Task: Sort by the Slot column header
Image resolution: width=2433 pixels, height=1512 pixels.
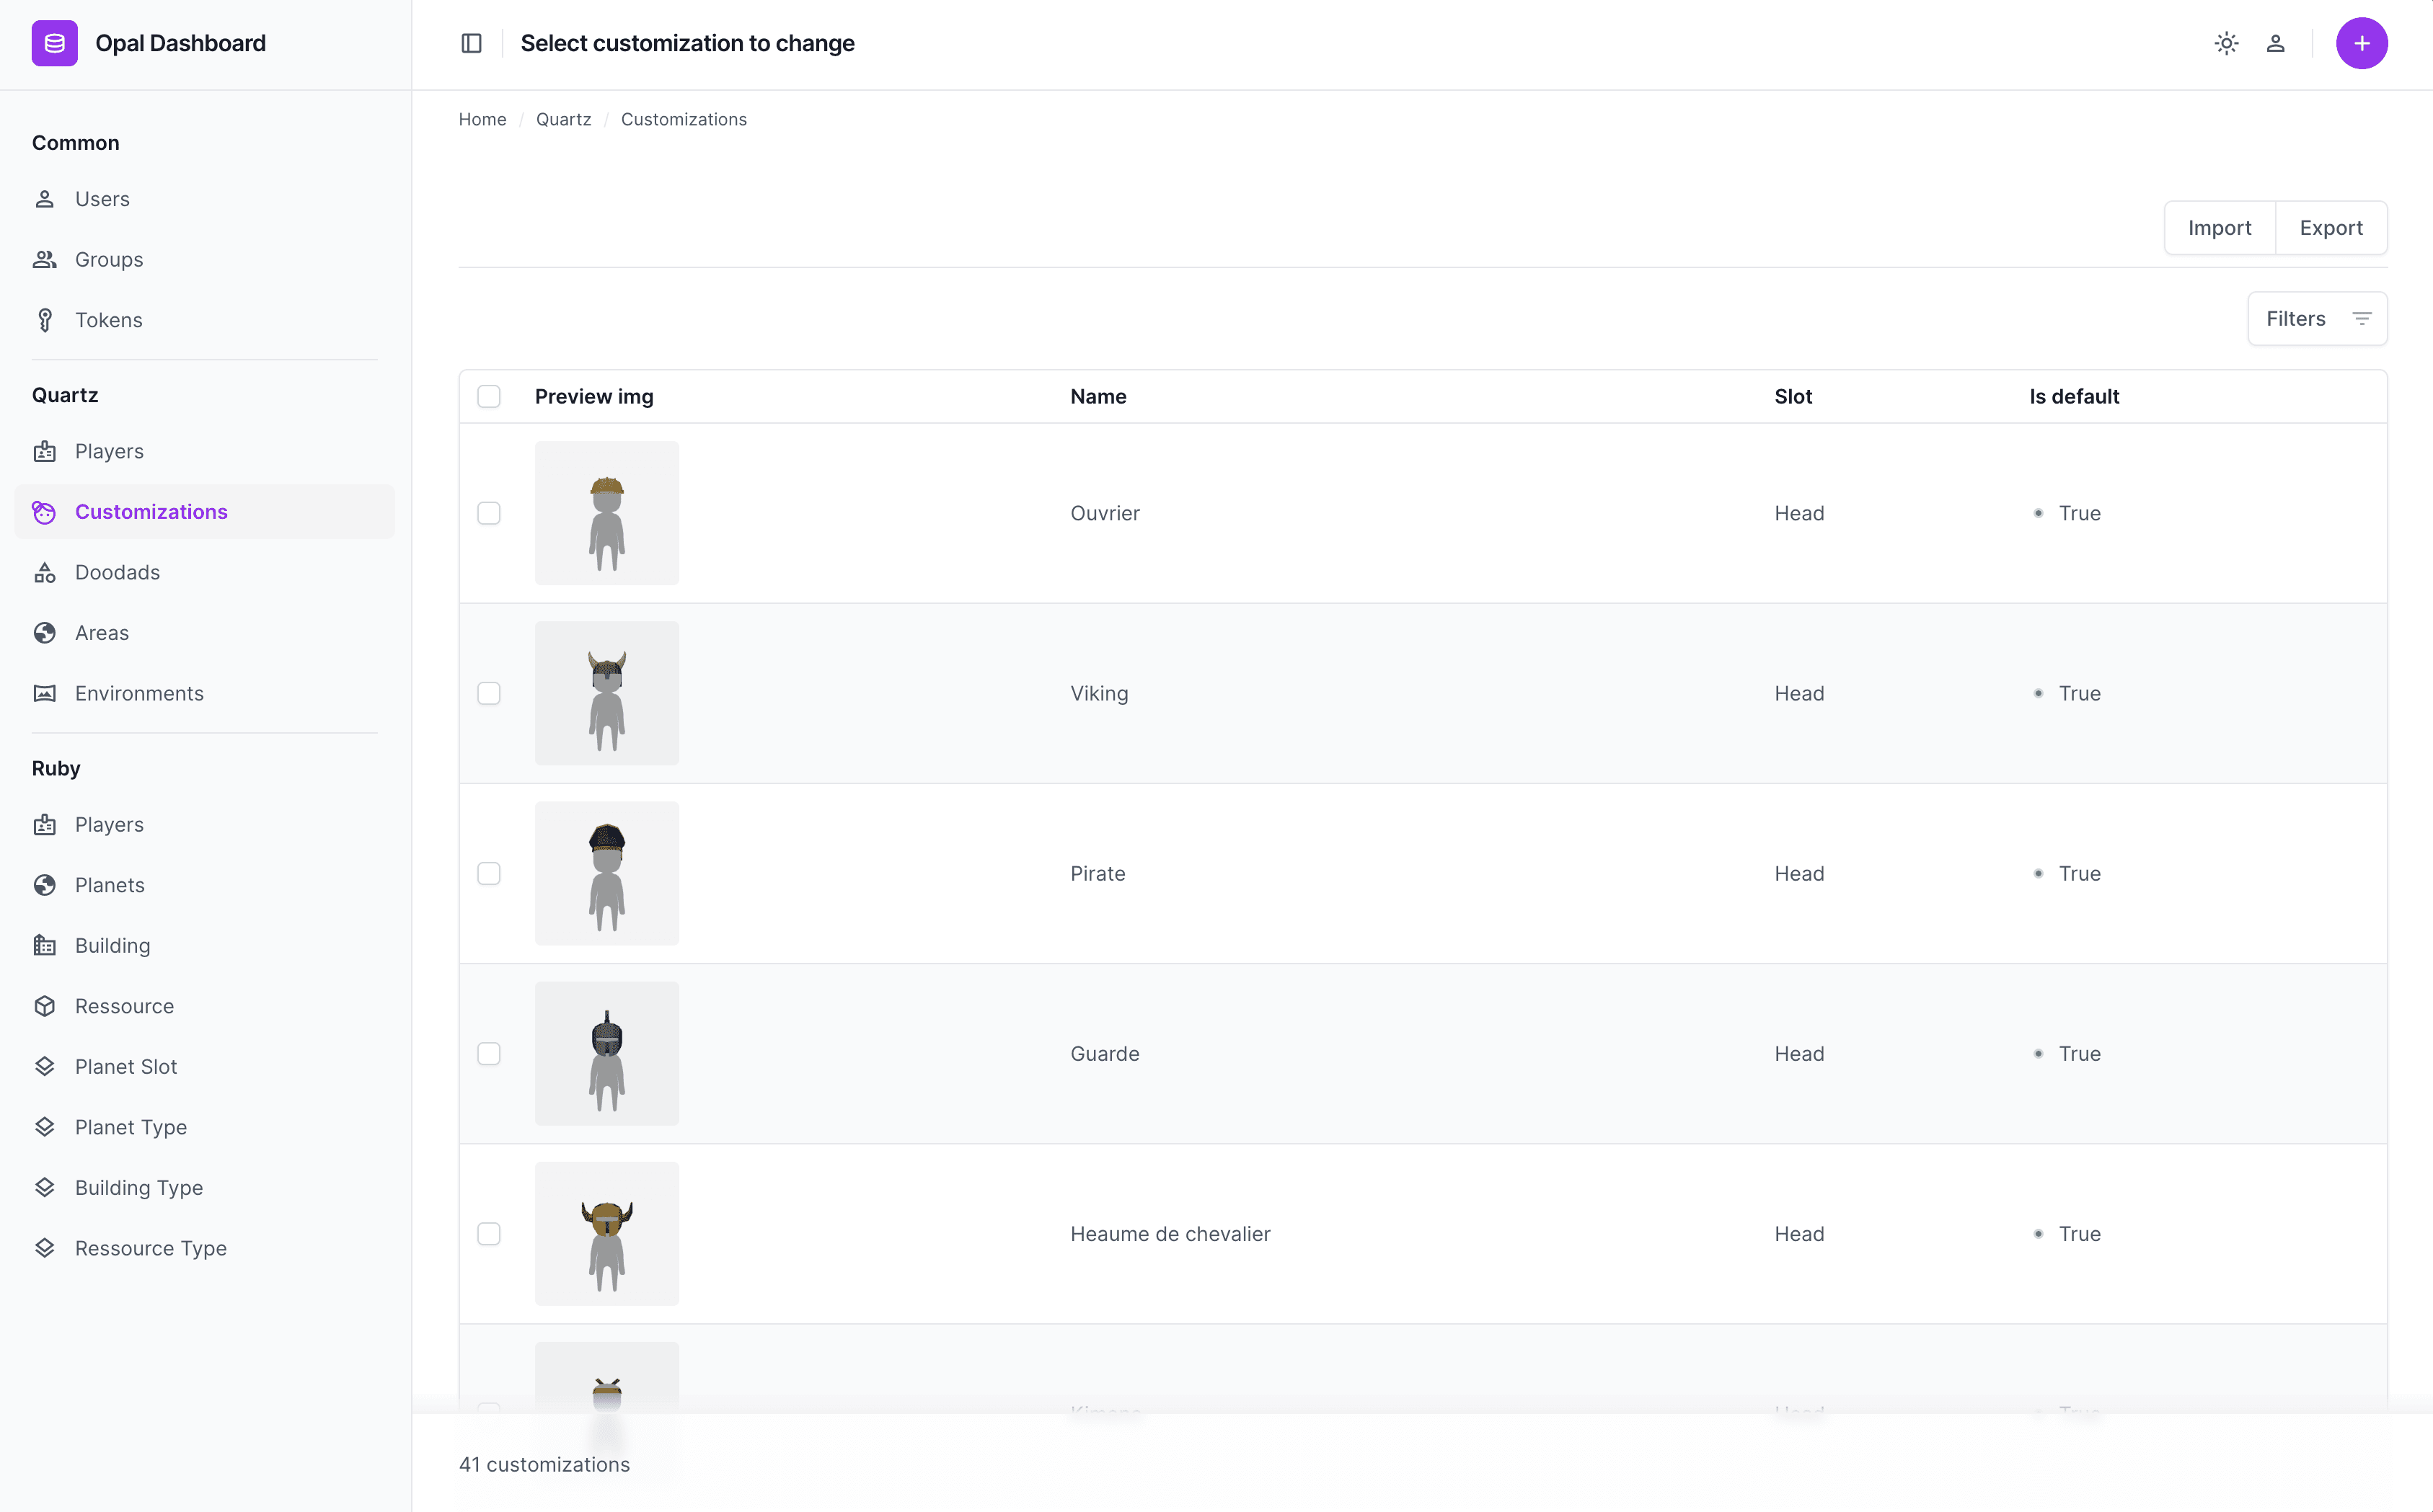Action: point(1793,397)
